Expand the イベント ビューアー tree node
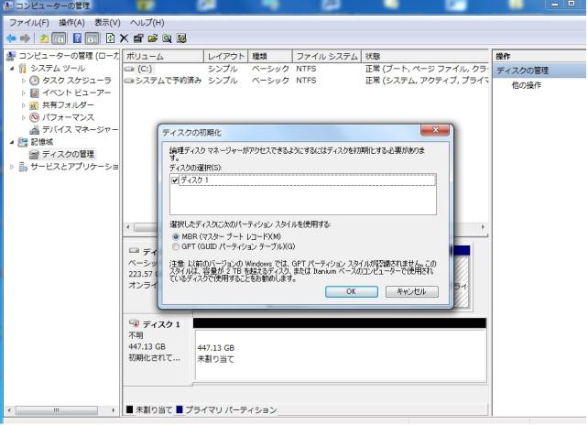 (24, 93)
